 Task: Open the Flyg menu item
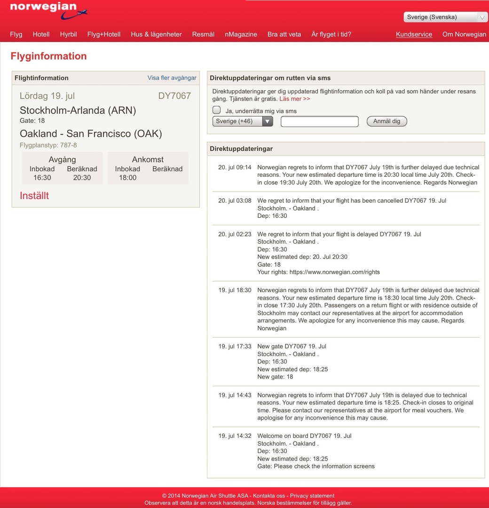(x=16, y=34)
